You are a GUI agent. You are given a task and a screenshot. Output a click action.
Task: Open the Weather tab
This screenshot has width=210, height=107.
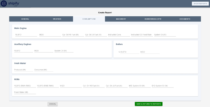tap(57, 19)
